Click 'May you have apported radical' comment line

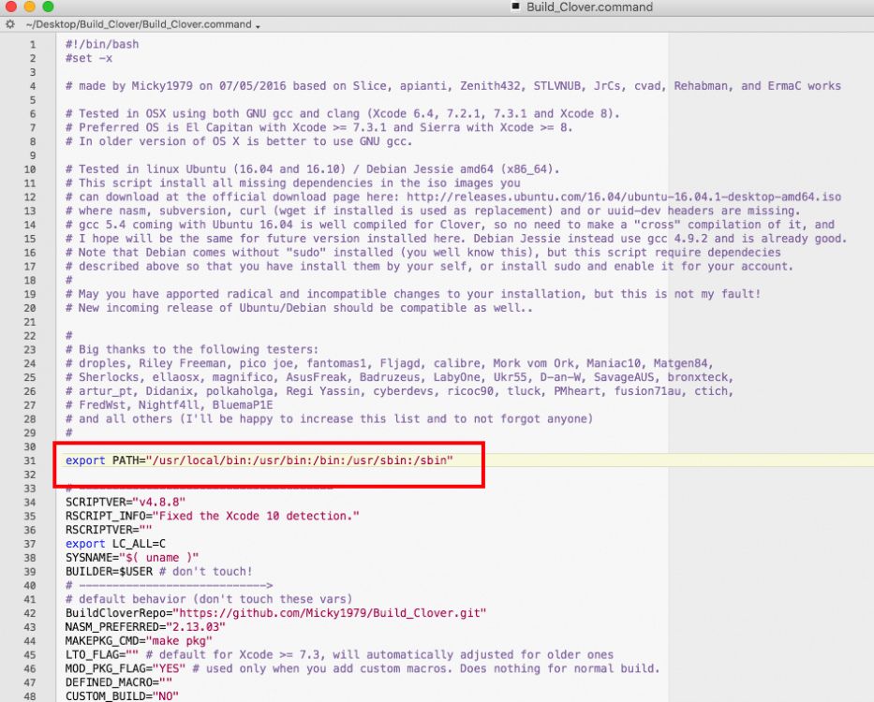[x=413, y=294]
